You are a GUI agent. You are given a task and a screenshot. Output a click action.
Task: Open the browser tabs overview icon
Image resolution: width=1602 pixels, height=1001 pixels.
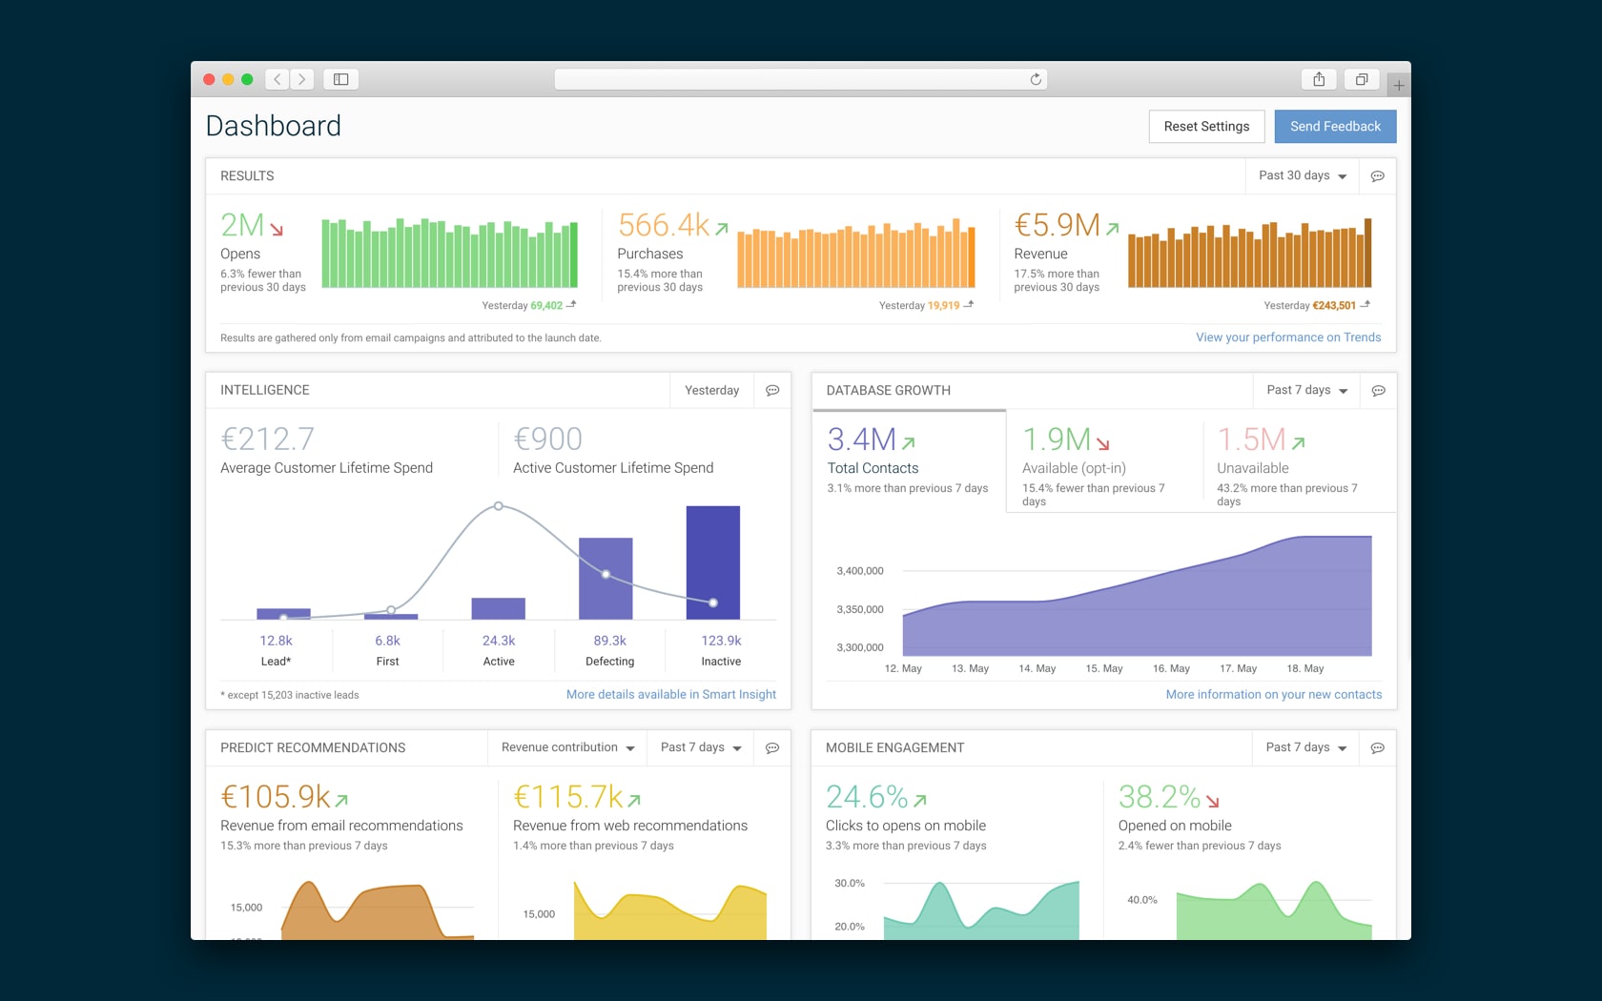coord(1362,79)
